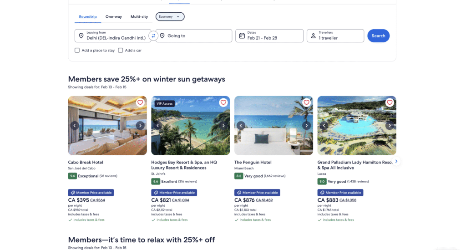Viewport: 466px width, 250px height.
Task: Show next photo of Hodges Bay Resort
Action: 223,126
